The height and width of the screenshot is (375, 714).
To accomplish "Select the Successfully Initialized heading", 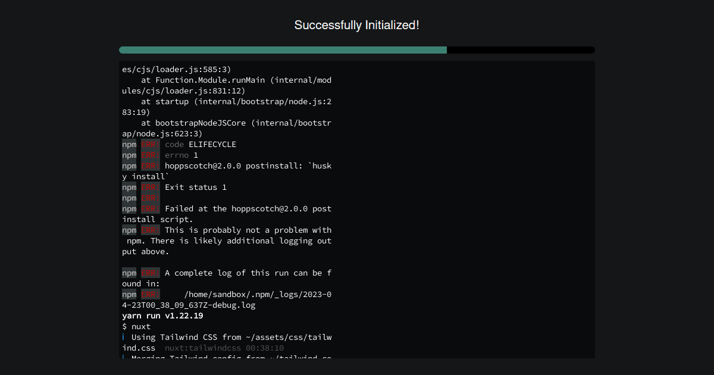I will pyautogui.click(x=357, y=26).
